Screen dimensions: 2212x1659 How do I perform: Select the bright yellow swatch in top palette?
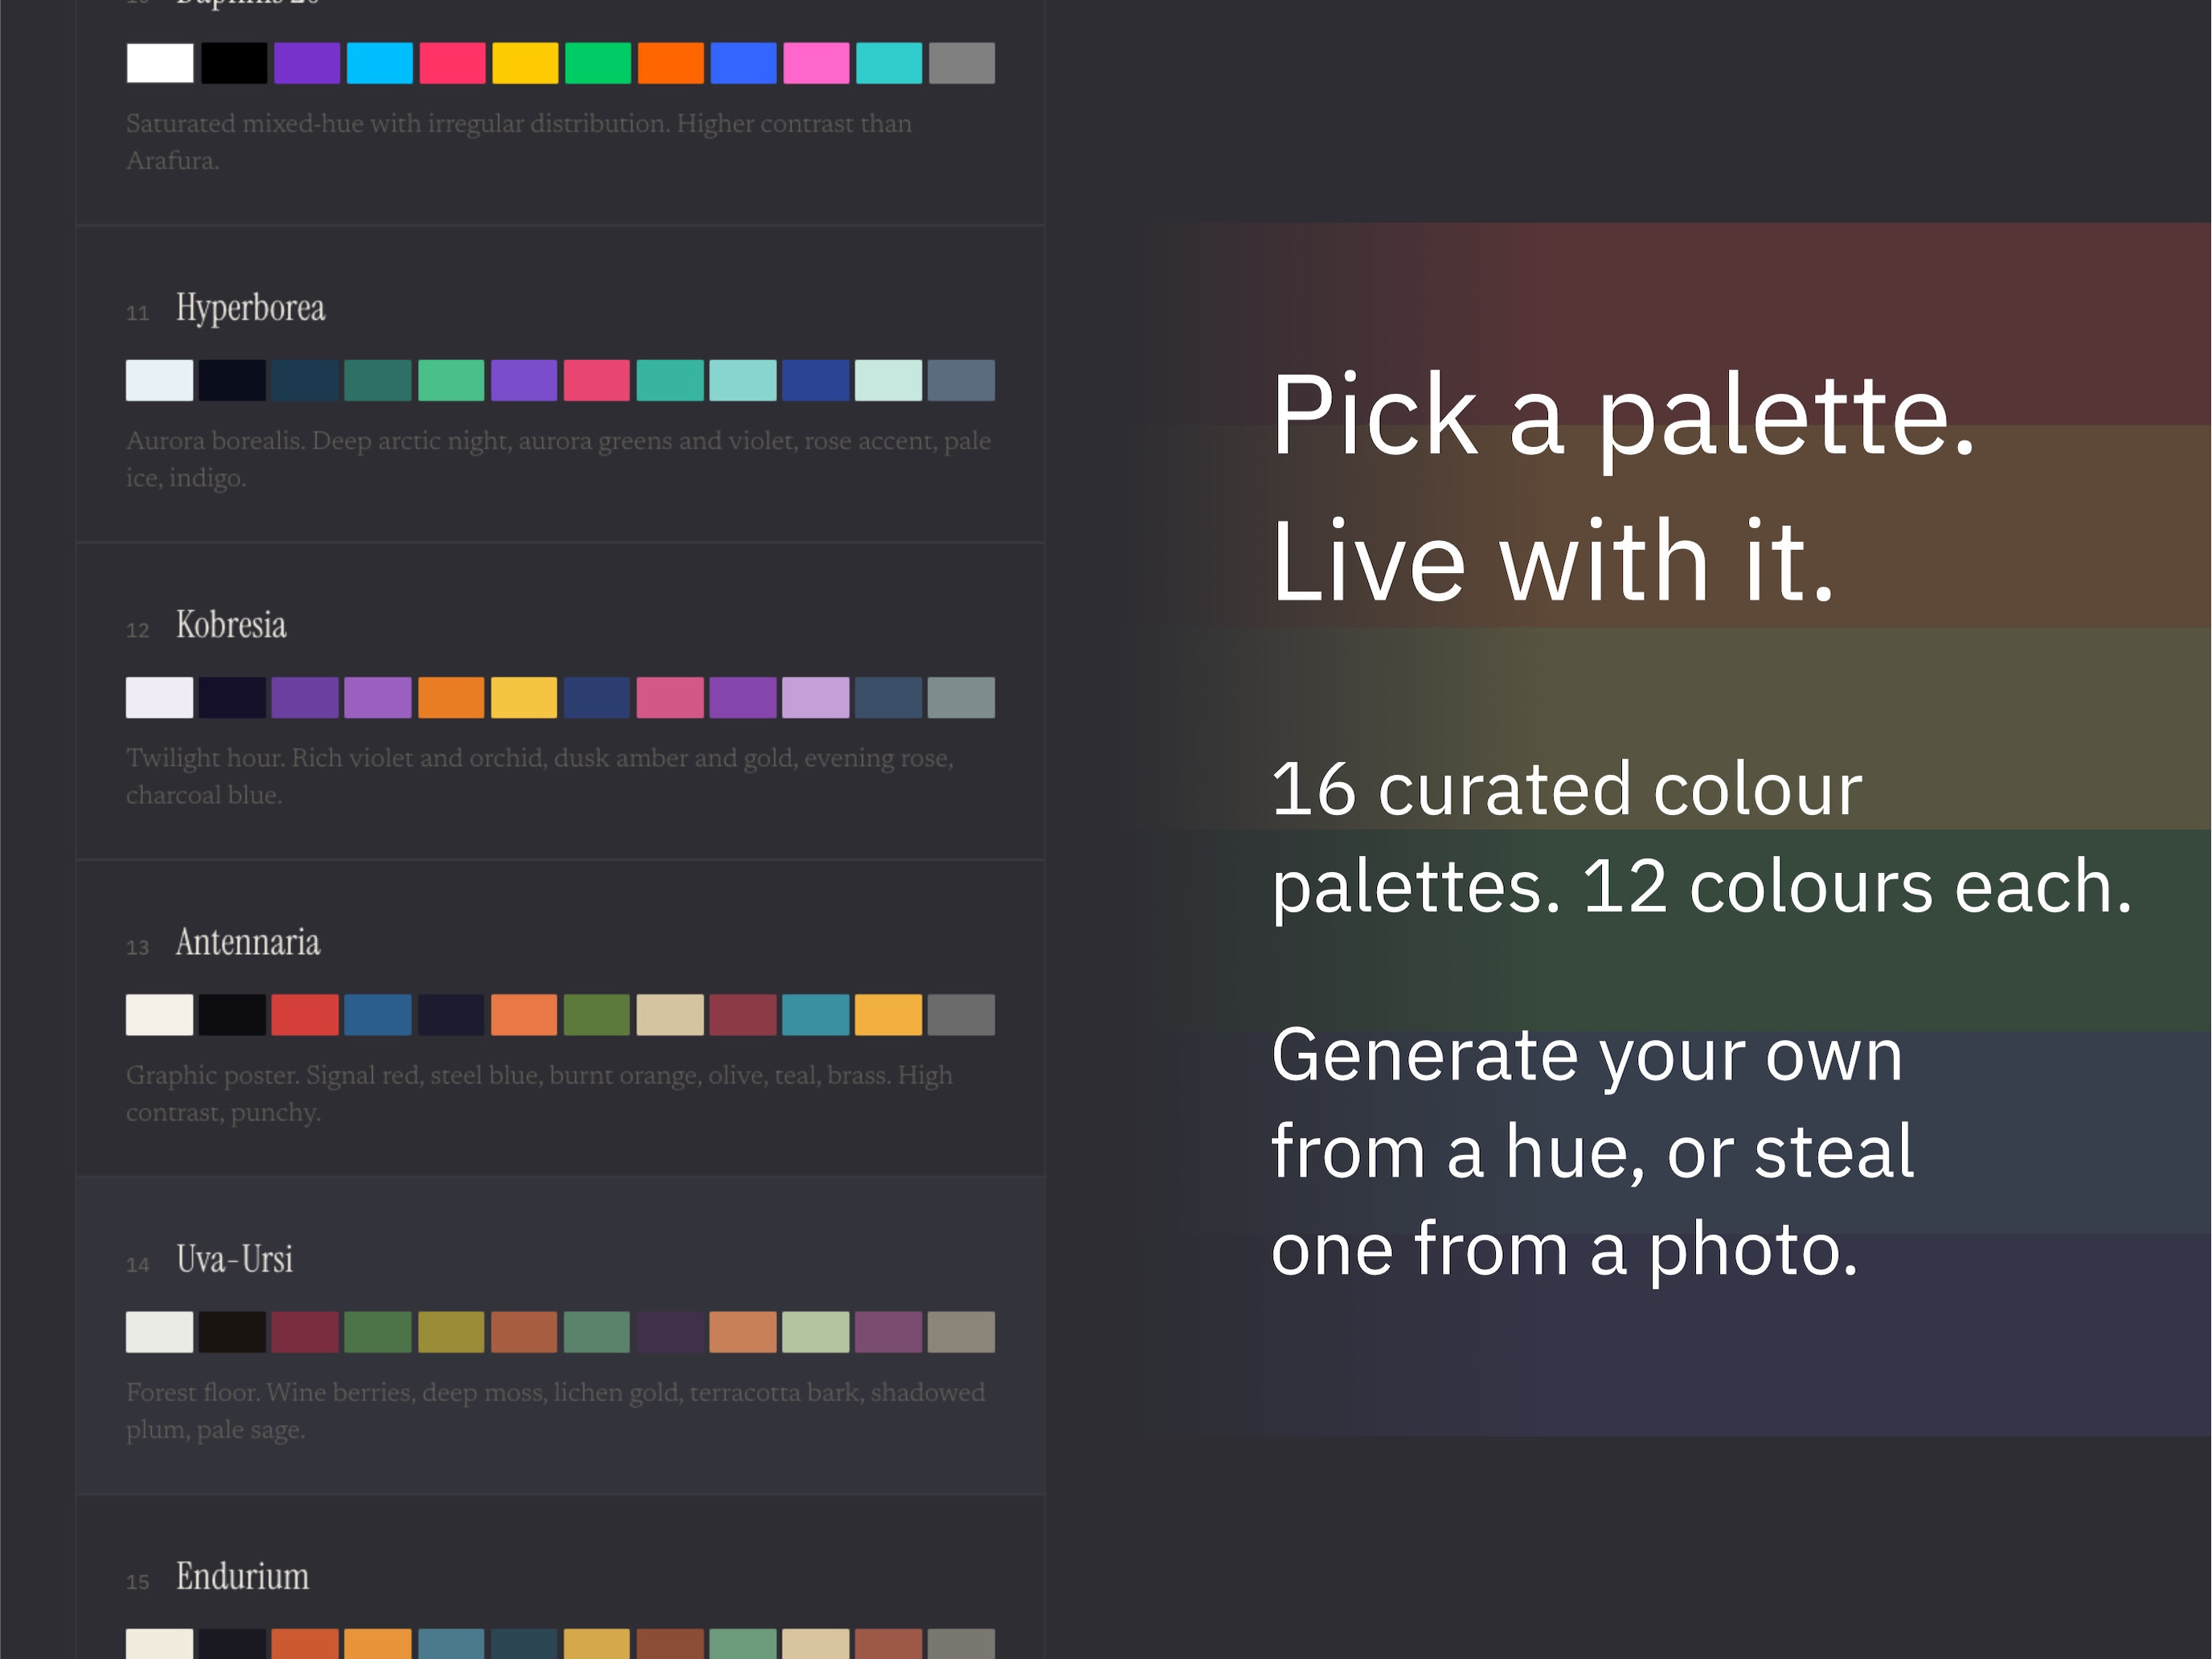click(x=525, y=63)
